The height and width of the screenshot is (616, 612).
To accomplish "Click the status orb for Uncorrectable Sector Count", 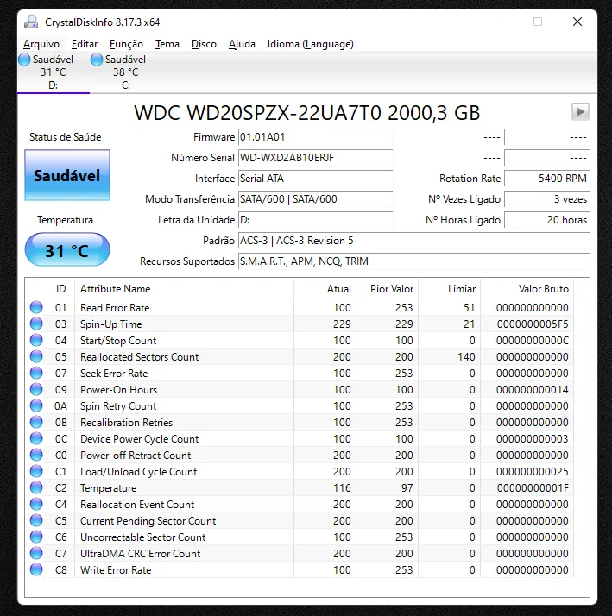I will pyautogui.click(x=36, y=537).
